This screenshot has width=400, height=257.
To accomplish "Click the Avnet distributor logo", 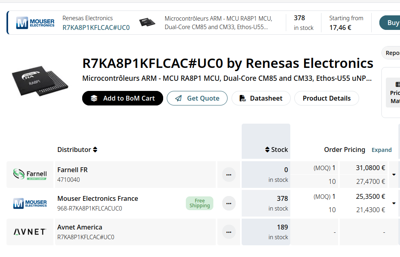I will (30, 232).
